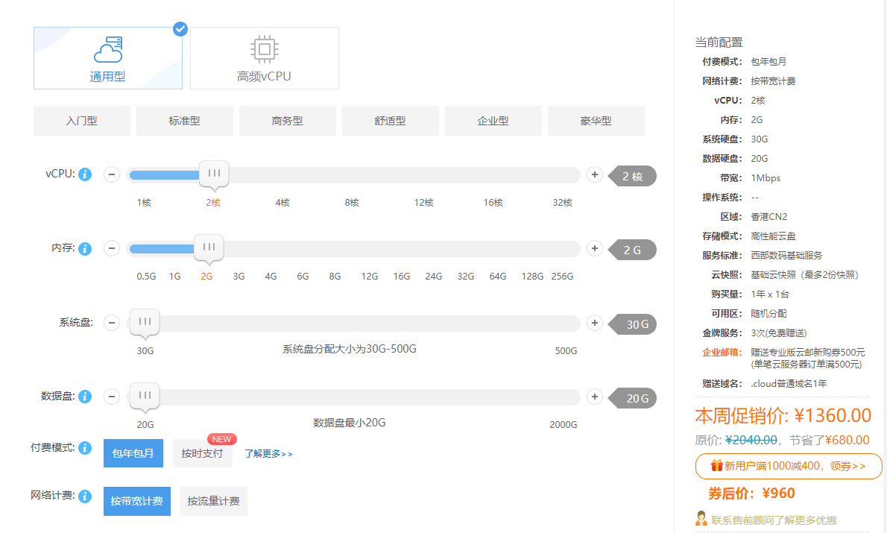Increase vCPU with the plus button
Image resolution: width=887 pixels, height=533 pixels.
pyautogui.click(x=595, y=174)
